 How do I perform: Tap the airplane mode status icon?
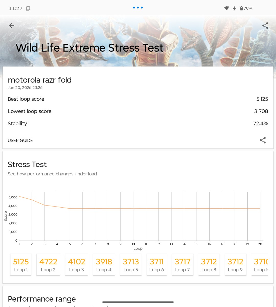(234, 8)
